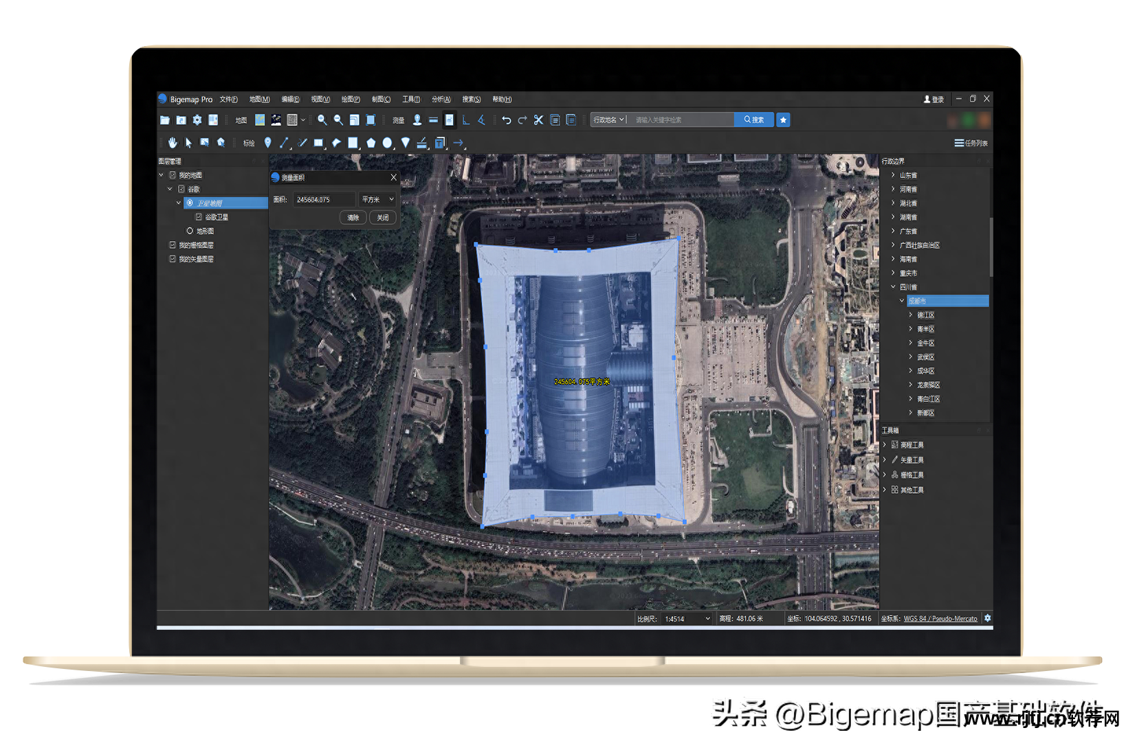Screen dimensions: 1126x750
Task: Select the 地形图 radio button
Action: tap(190, 231)
